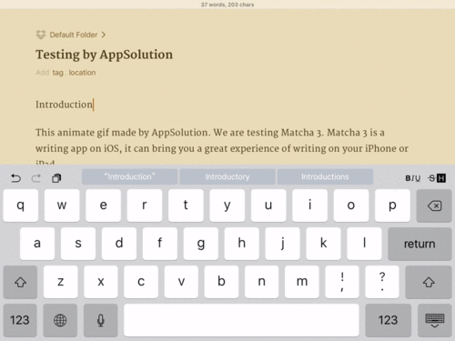Hide the keyboard with dismiss key

point(435,320)
